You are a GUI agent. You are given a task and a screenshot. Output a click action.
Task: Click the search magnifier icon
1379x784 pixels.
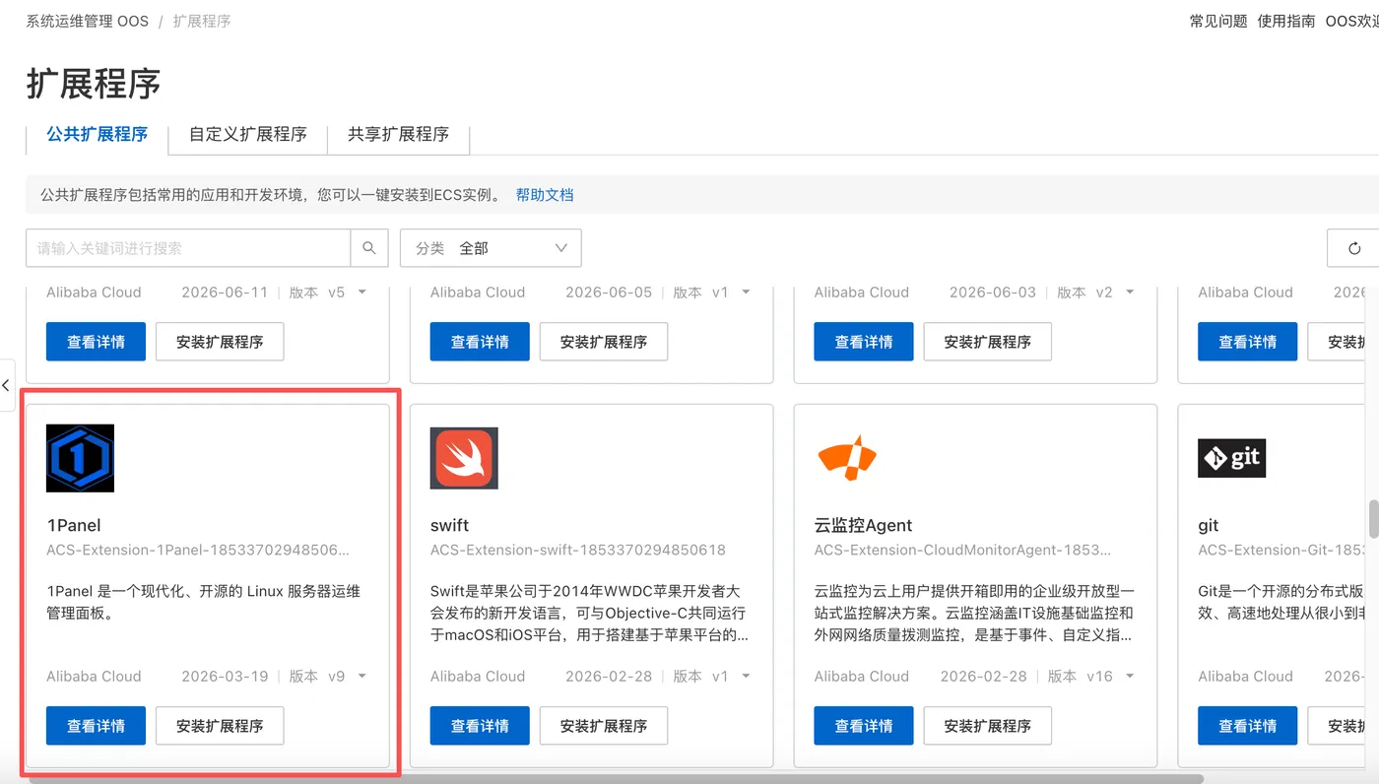click(369, 248)
